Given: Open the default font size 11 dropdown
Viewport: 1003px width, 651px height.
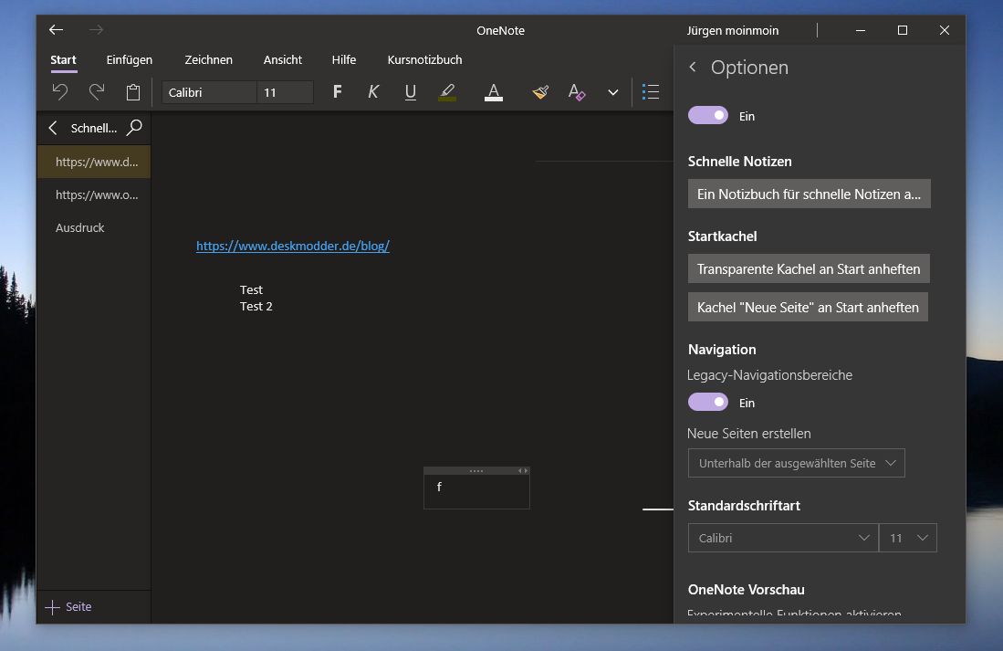Looking at the screenshot, I should point(908,538).
